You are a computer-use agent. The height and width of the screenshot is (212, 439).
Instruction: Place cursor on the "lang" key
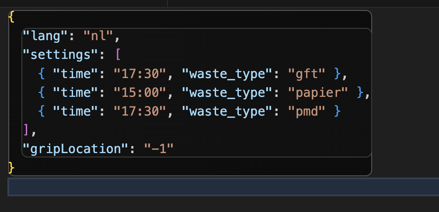tap(45, 36)
